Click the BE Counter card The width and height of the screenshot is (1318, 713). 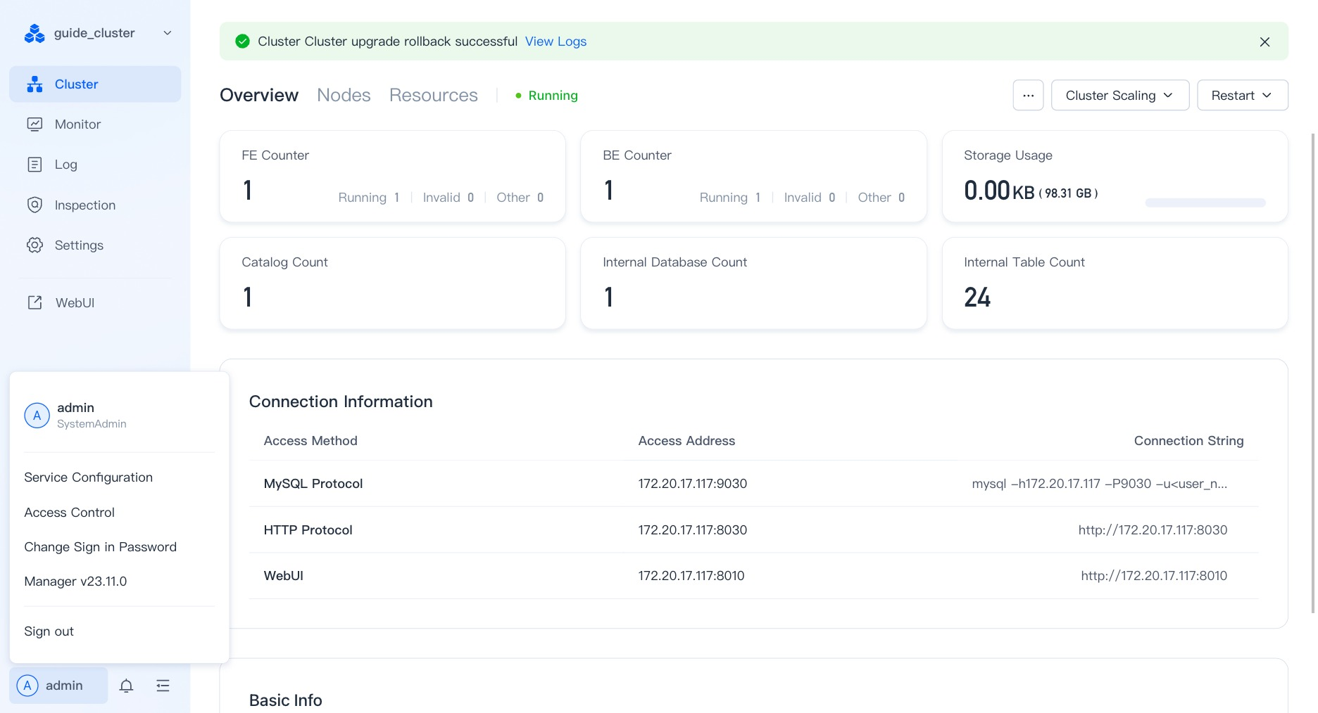point(753,176)
